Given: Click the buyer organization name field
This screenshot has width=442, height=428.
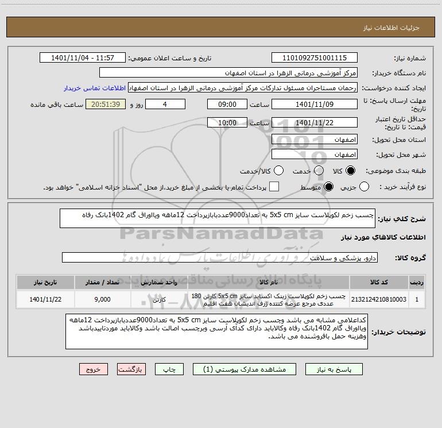Looking at the screenshot, I should click(228, 72).
